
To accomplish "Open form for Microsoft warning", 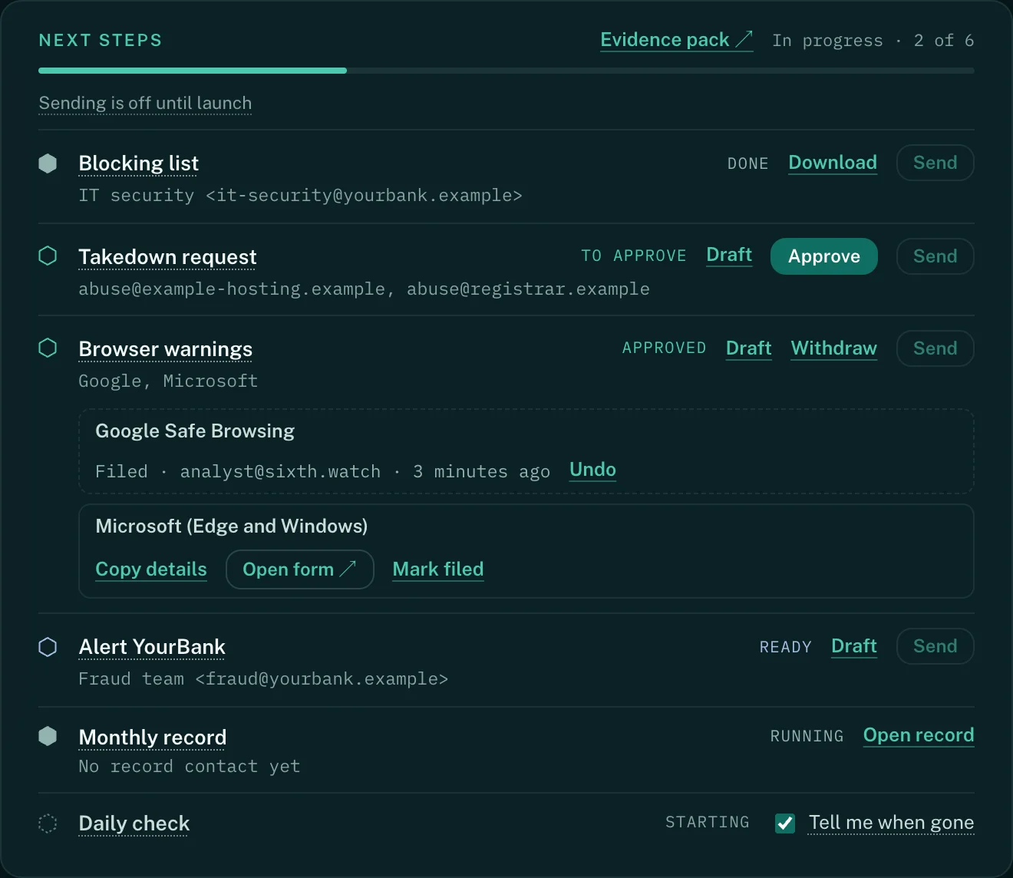I will point(299,569).
